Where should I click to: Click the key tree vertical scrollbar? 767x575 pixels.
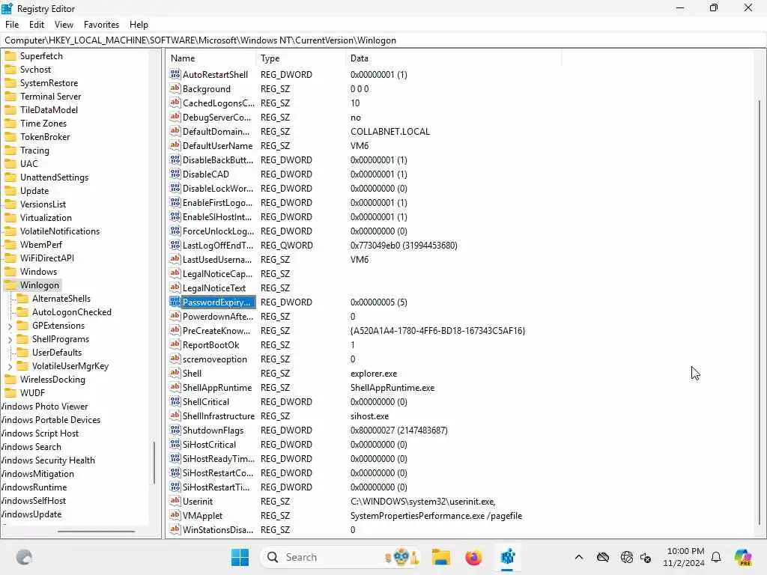pyautogui.click(x=154, y=462)
